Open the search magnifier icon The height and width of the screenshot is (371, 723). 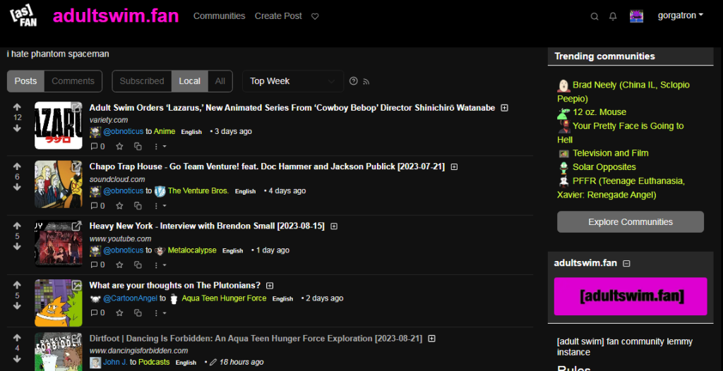pyautogui.click(x=594, y=17)
